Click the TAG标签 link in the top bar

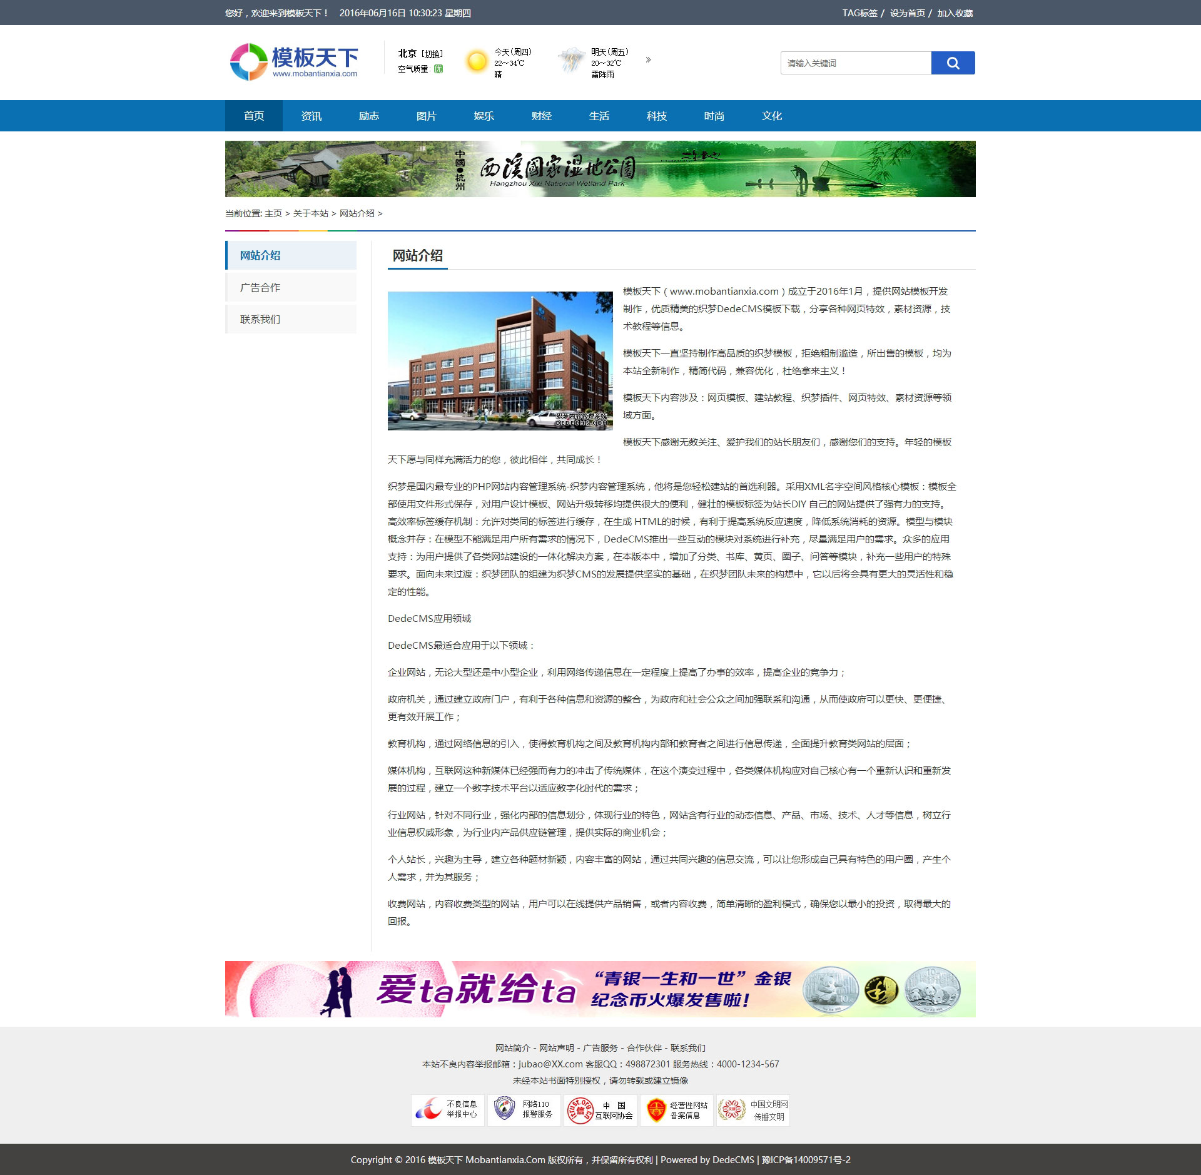[x=859, y=13]
